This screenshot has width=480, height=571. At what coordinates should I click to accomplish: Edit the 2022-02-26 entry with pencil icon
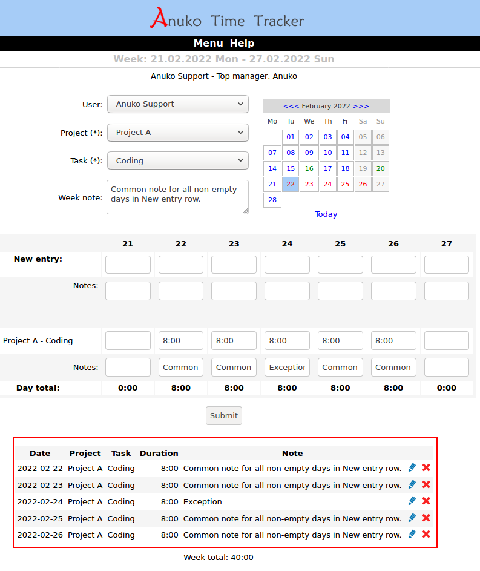pos(412,535)
